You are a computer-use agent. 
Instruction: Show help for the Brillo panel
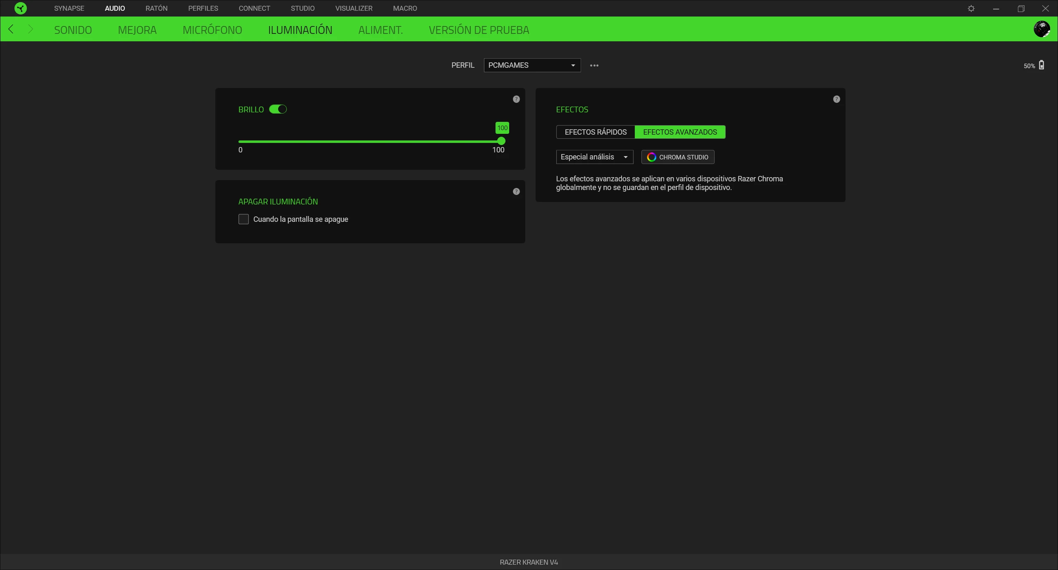(516, 99)
